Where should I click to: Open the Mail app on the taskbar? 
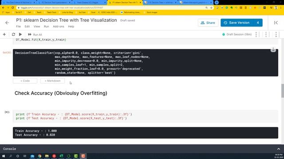(32, 156)
